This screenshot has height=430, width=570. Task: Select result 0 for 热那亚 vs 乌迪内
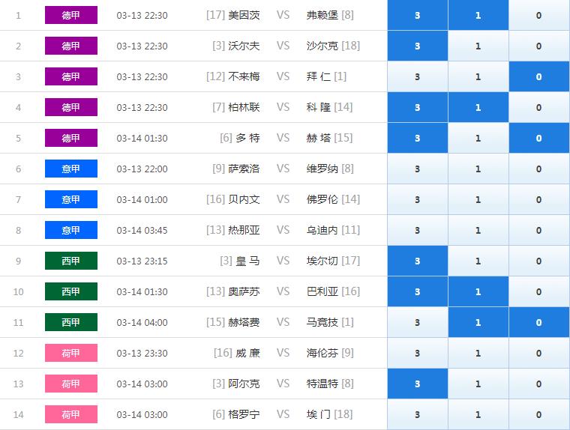pyautogui.click(x=538, y=230)
